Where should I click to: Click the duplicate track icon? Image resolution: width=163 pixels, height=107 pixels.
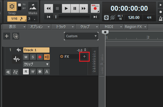(16, 36)
